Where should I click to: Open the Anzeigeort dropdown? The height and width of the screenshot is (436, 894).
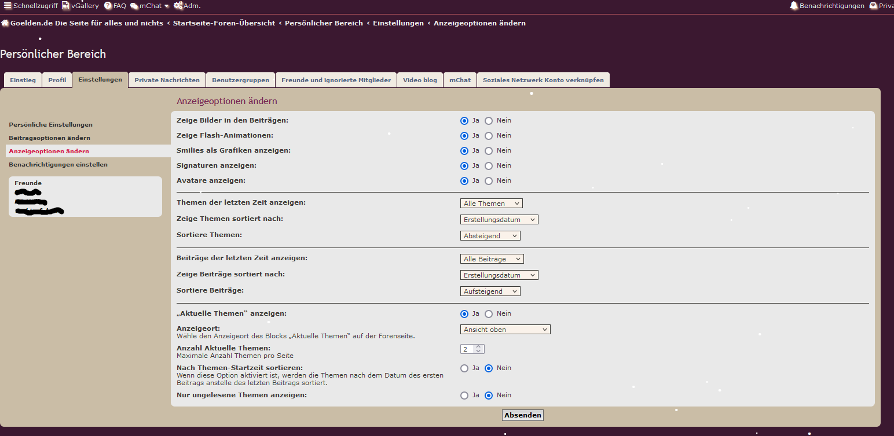pos(505,330)
